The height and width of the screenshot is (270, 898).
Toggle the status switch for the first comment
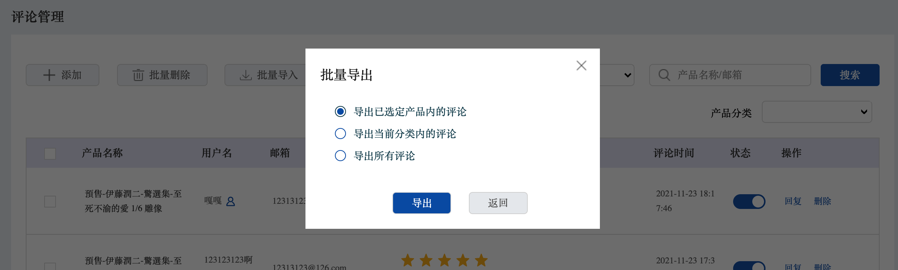tap(749, 202)
